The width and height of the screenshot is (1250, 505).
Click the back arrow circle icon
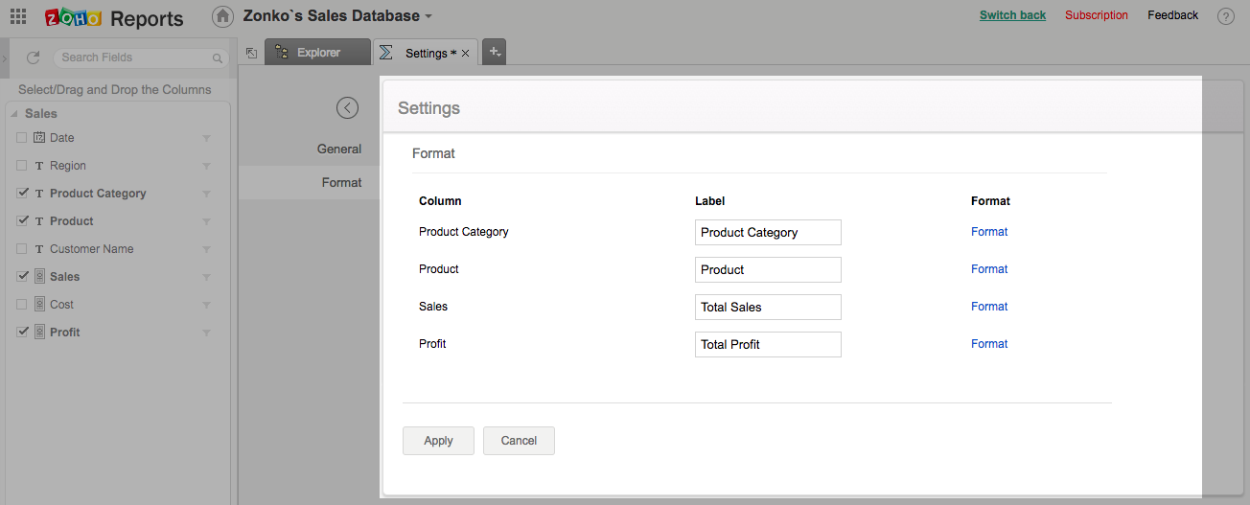[x=347, y=108]
